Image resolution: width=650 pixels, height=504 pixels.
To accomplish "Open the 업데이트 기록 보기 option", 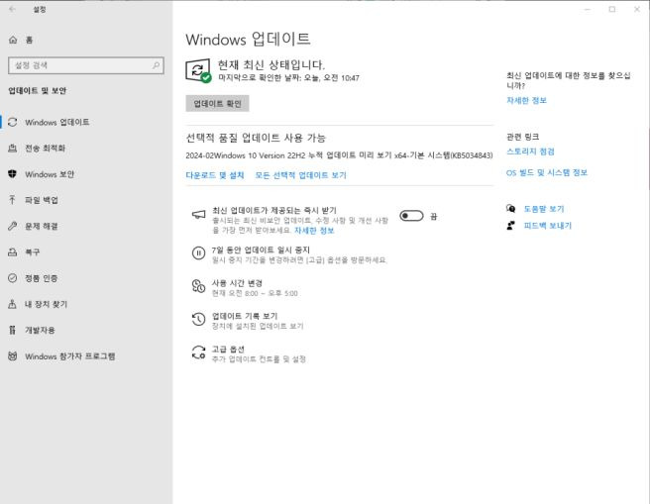I will click(x=248, y=321).
